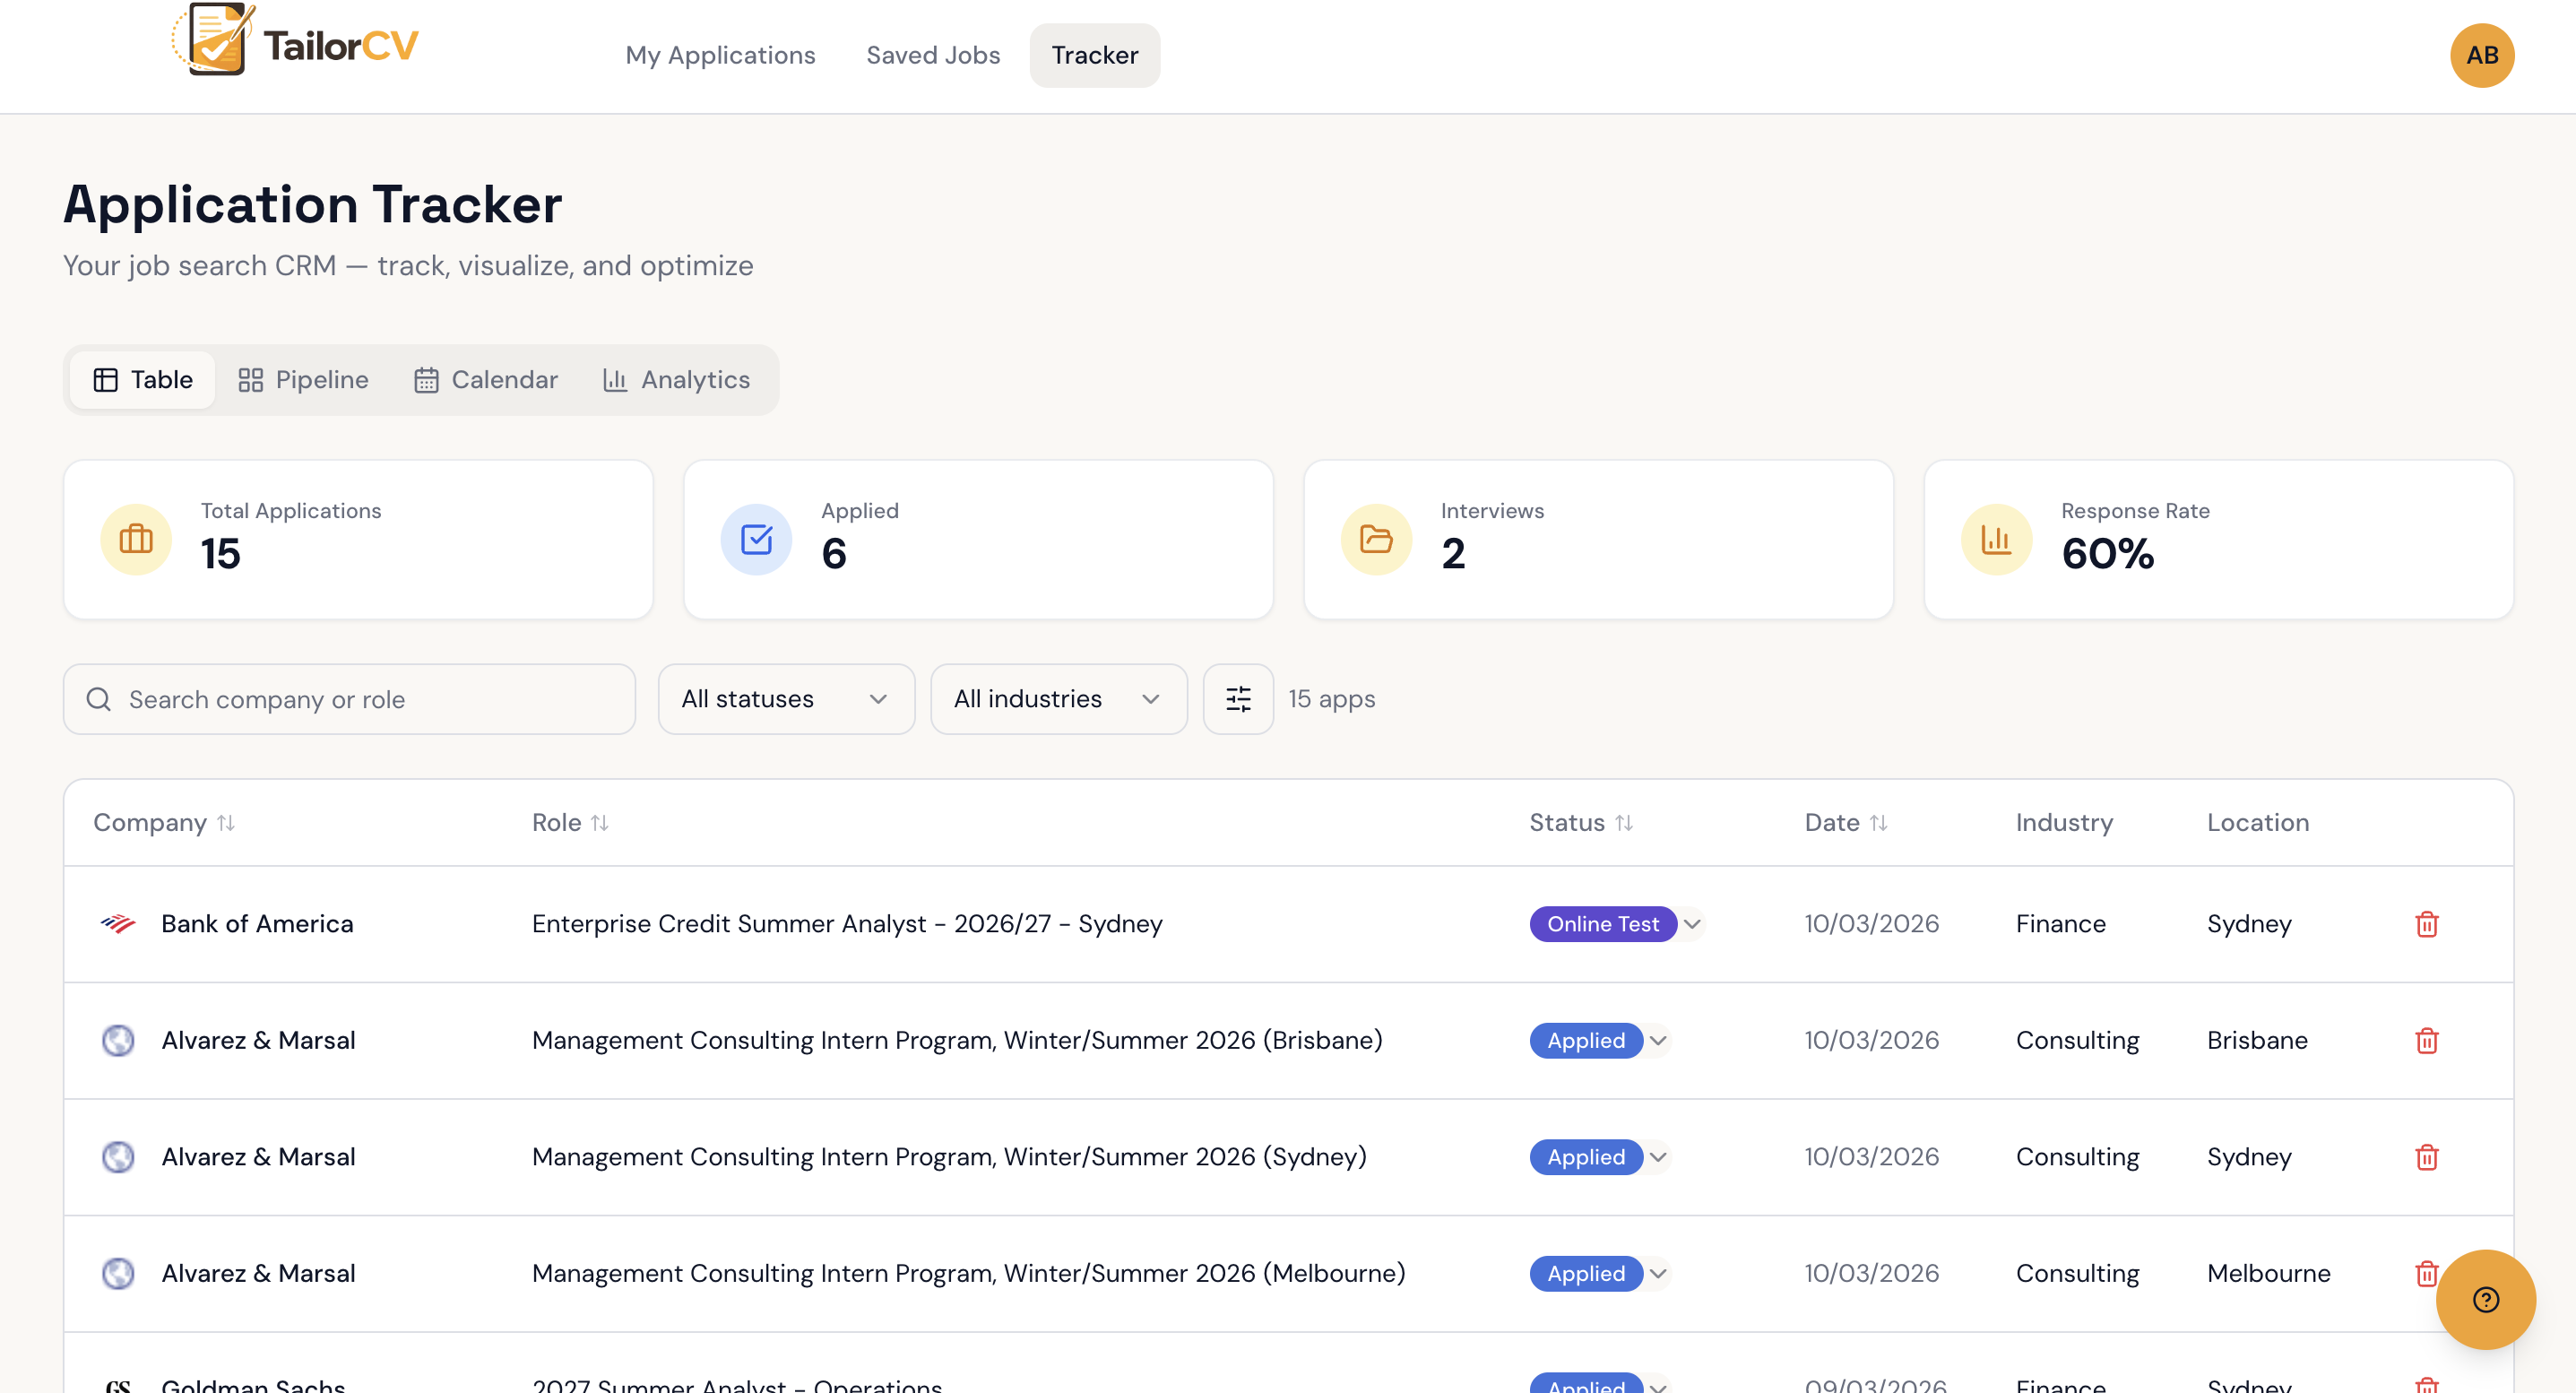
Task: Open Analytics view via the bar chart icon
Action: [616, 380]
